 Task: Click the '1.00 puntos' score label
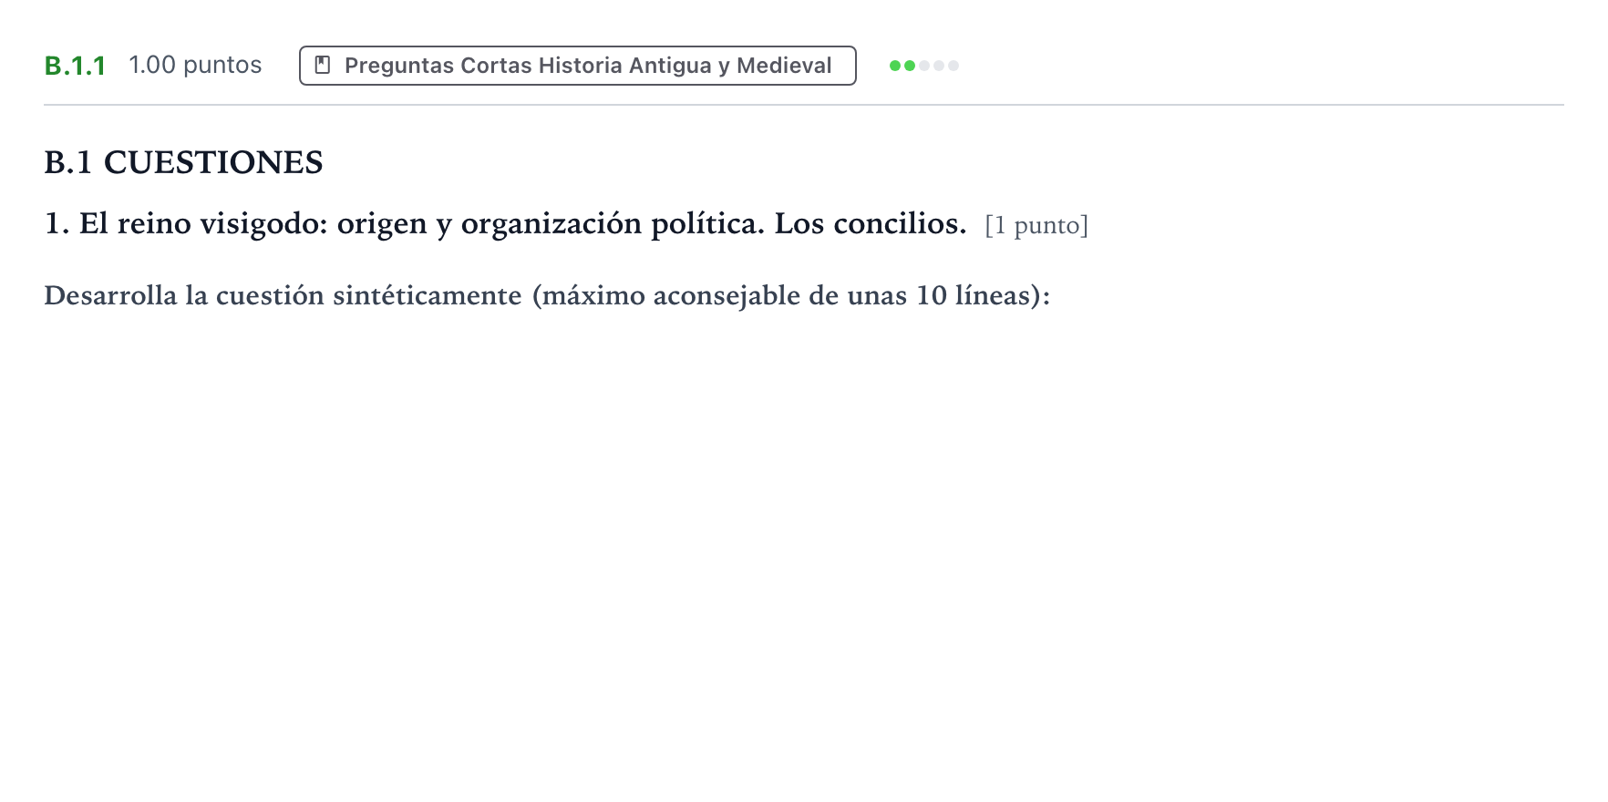[x=195, y=66]
